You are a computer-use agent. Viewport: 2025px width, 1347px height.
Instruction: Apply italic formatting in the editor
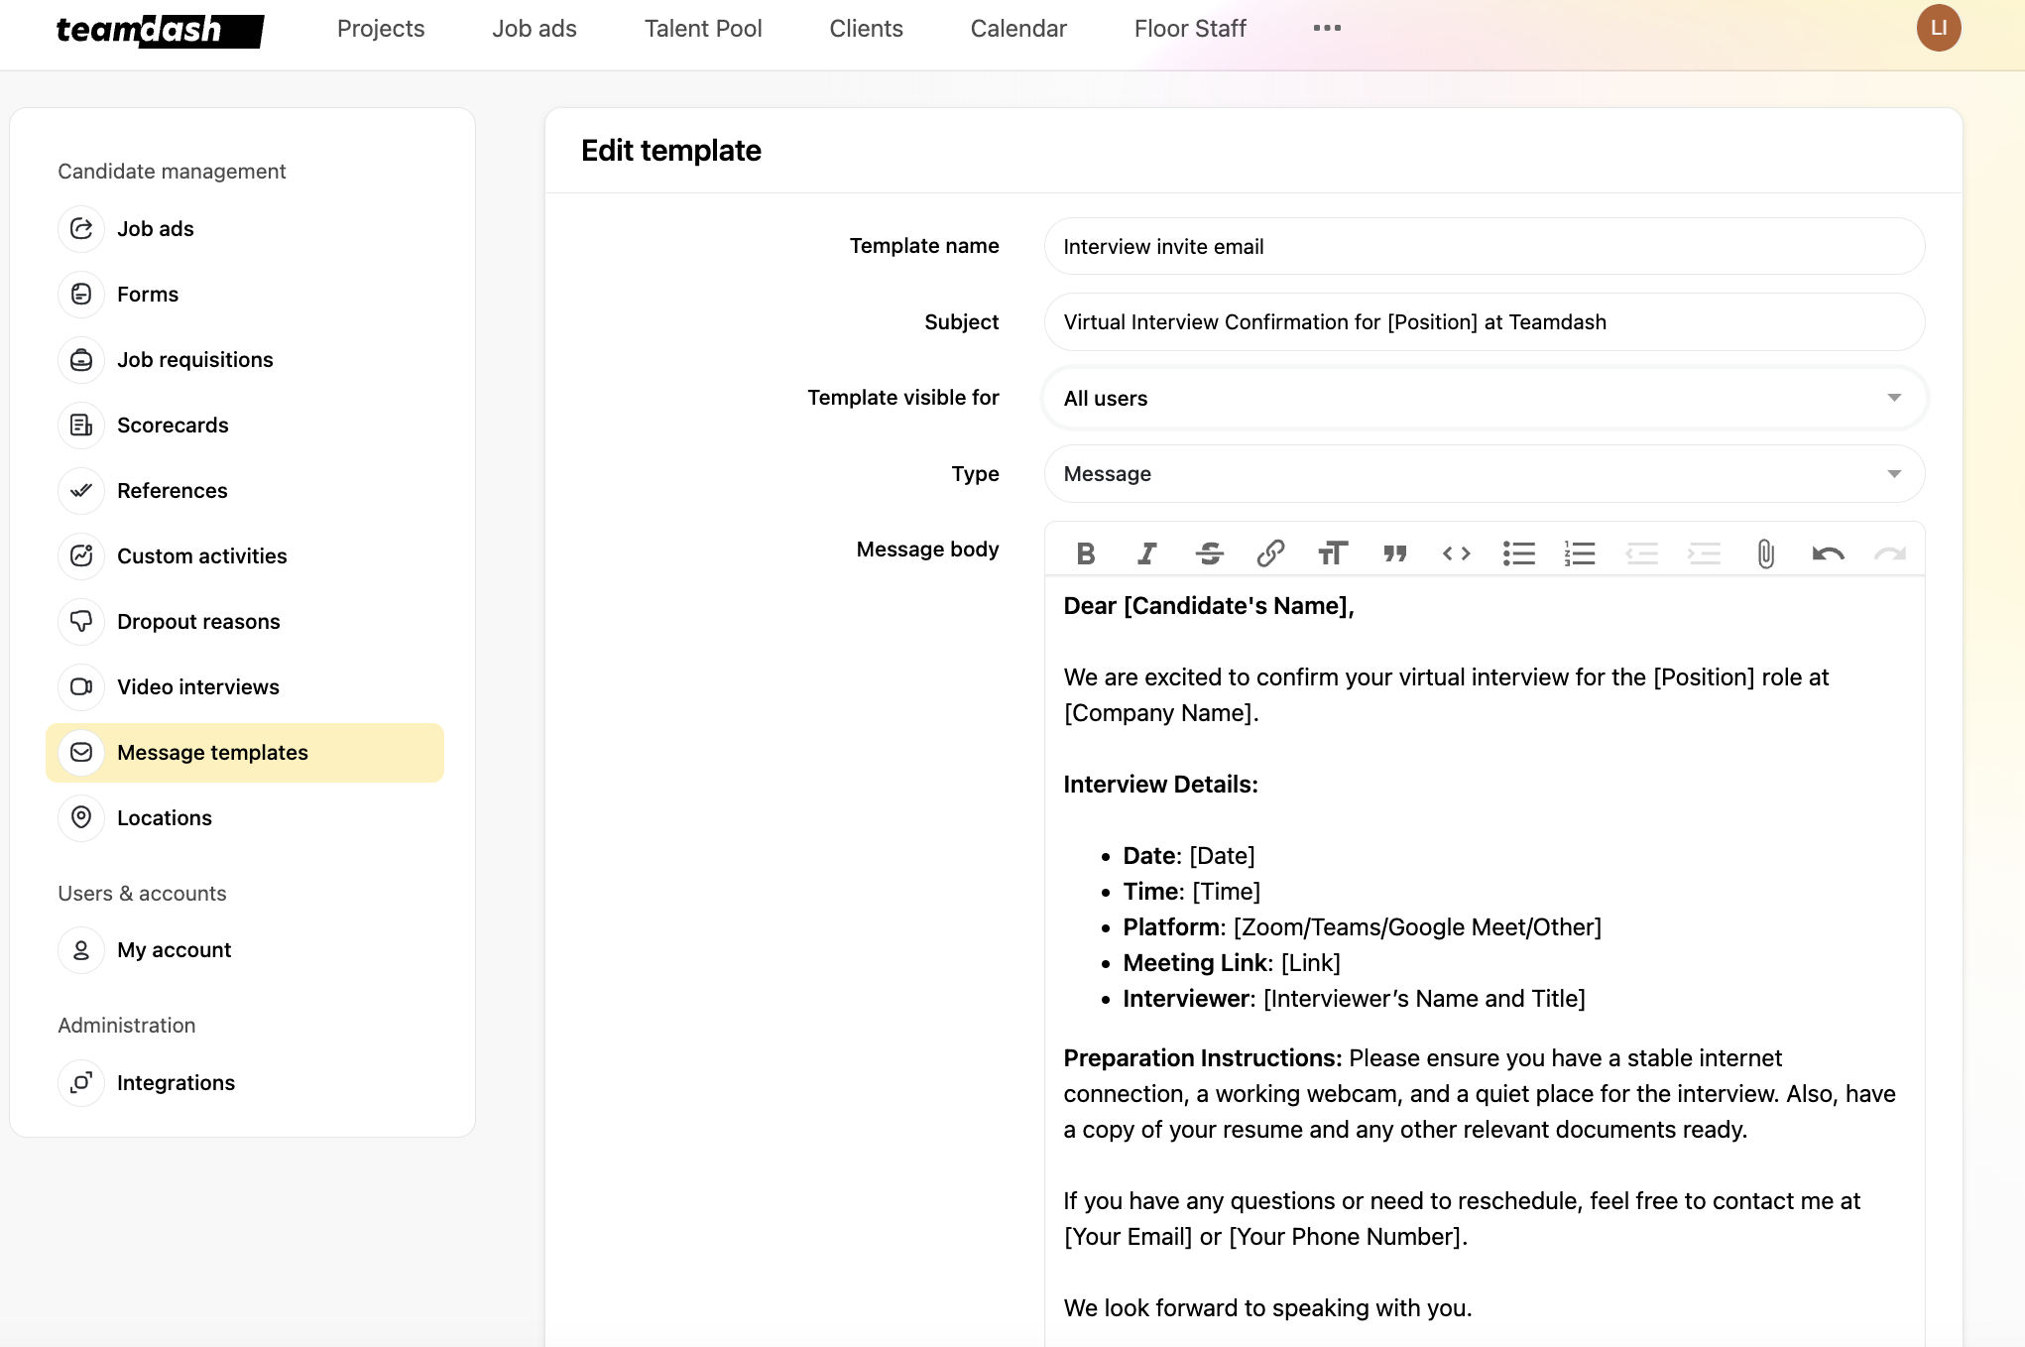(1147, 553)
